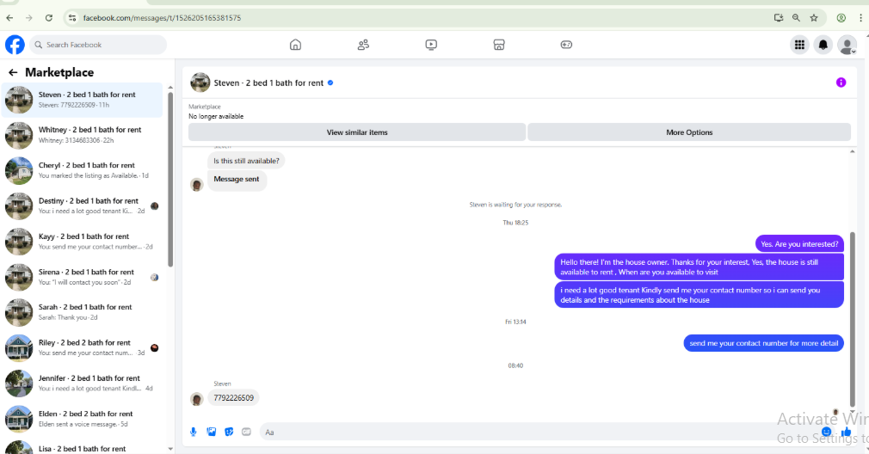Image resolution: width=869 pixels, height=454 pixels.
Task: Go forward with the browser forward arrow
Action: [28, 18]
